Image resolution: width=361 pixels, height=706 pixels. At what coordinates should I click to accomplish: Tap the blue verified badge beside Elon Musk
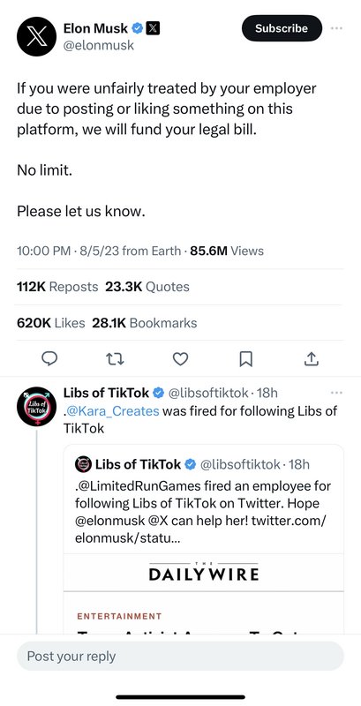coord(138,28)
